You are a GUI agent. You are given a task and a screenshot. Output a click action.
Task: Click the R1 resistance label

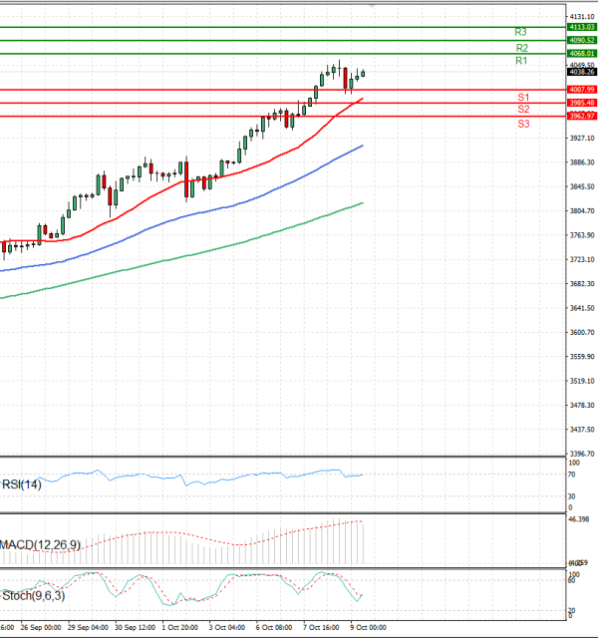click(x=521, y=62)
